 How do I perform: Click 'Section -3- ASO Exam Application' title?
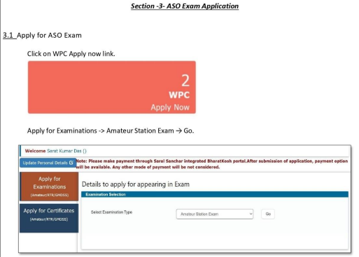[x=185, y=6]
